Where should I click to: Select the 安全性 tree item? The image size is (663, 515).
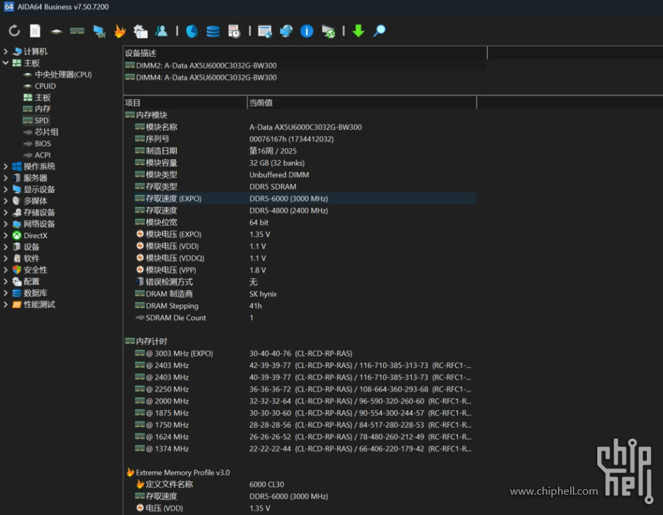click(35, 270)
